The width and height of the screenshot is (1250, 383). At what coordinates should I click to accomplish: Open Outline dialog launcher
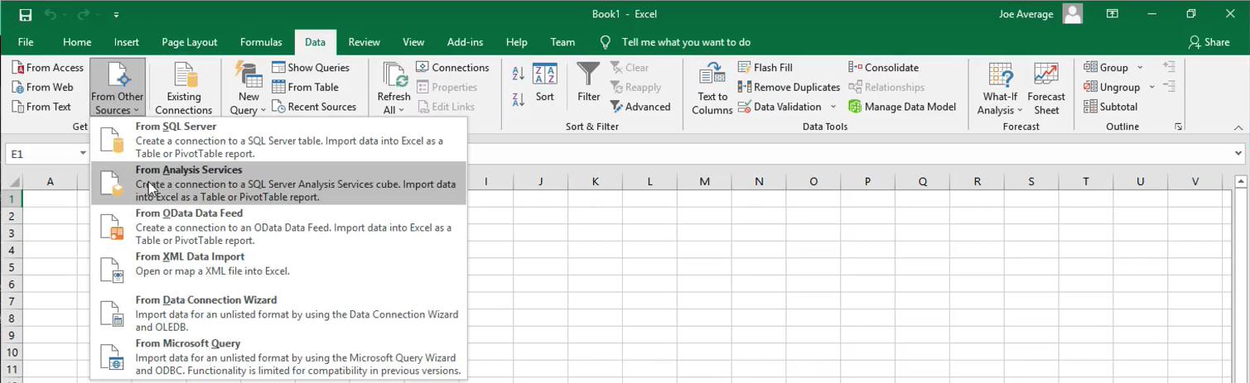click(1178, 127)
